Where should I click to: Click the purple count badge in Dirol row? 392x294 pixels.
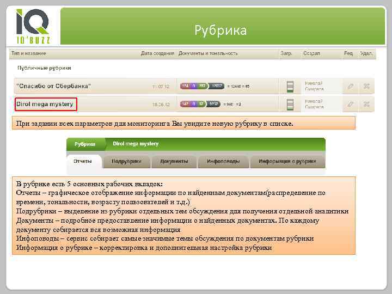(193, 104)
